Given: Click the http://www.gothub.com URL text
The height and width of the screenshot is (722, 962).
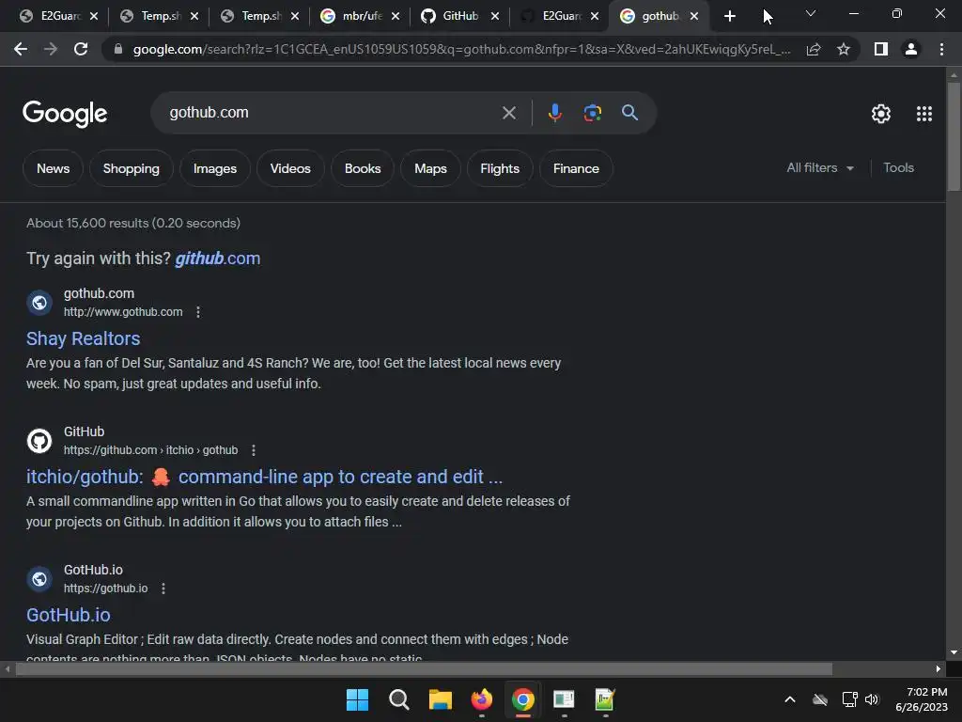Looking at the screenshot, I should [123, 312].
